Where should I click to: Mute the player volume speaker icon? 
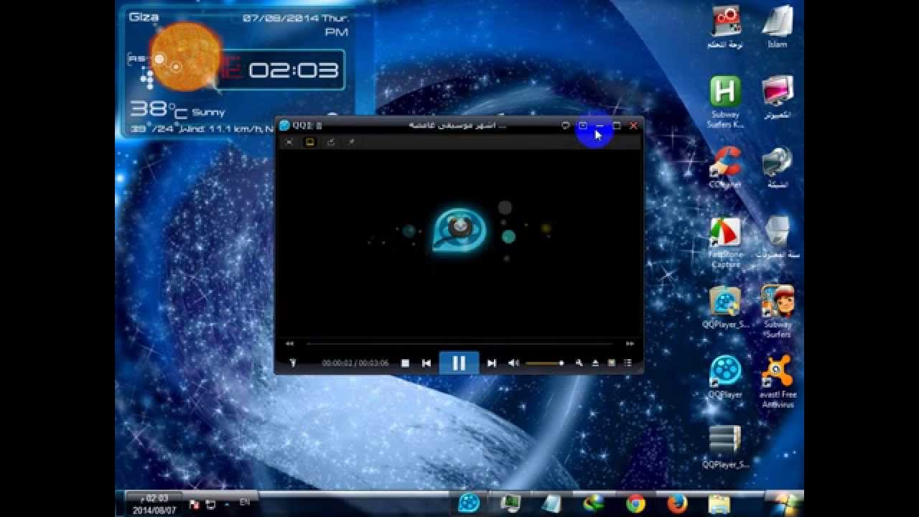pos(513,363)
